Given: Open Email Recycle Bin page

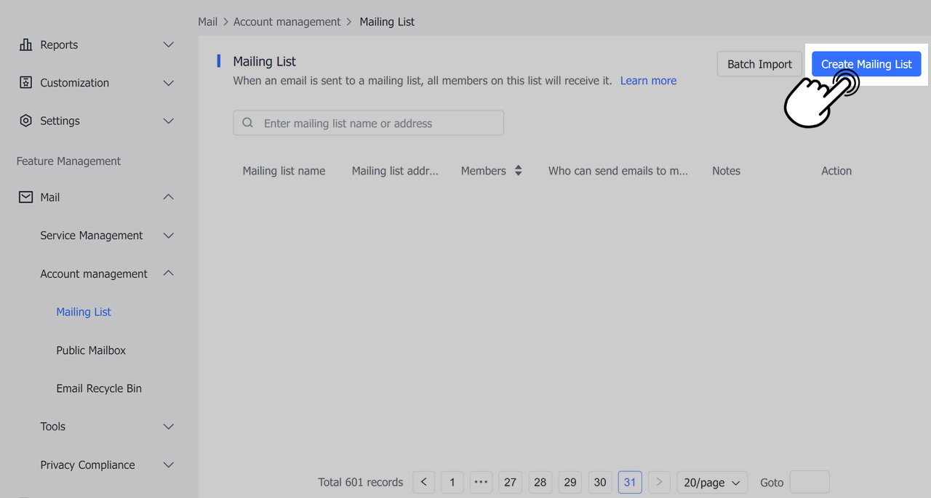Looking at the screenshot, I should [99, 388].
